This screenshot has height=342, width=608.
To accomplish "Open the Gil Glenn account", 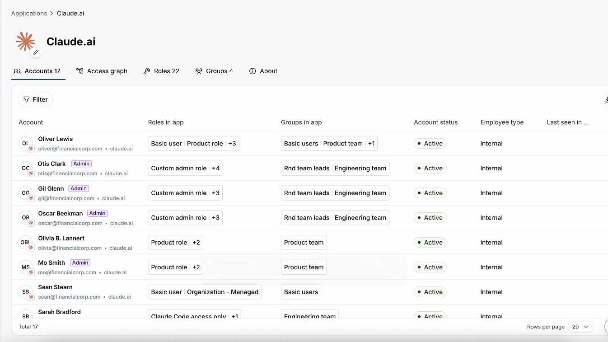I will [x=51, y=188].
